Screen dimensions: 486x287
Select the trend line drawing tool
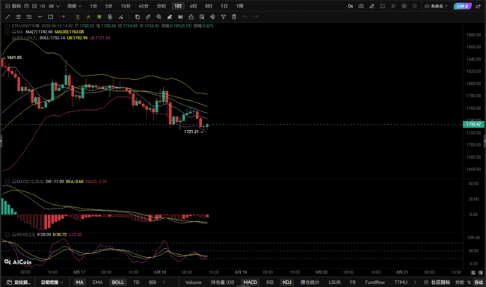(7, 16)
